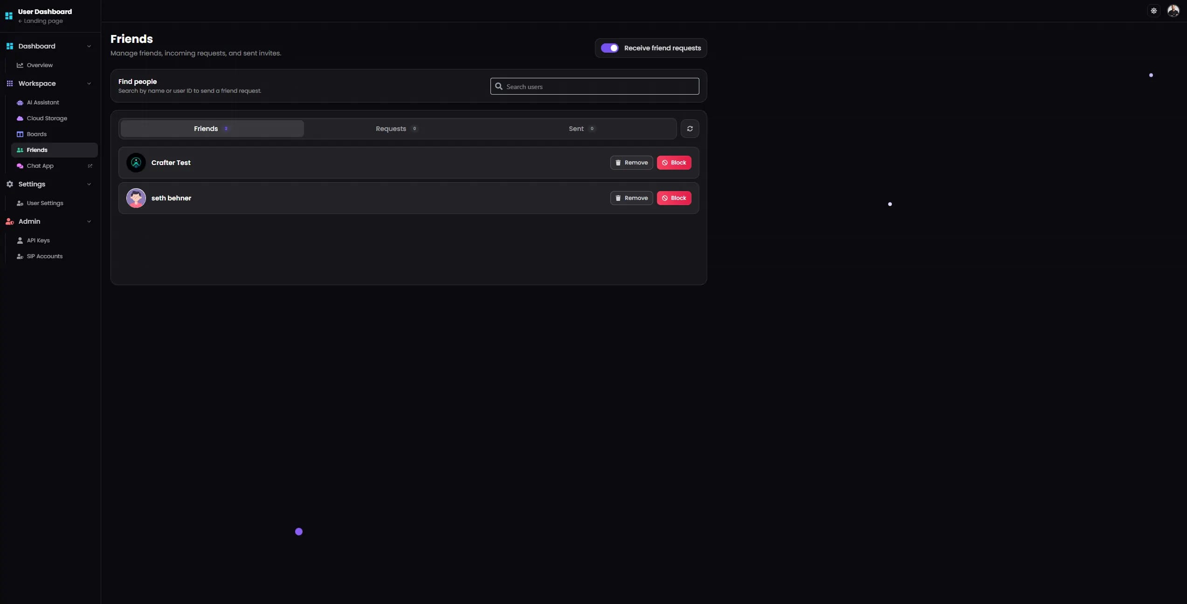This screenshot has width=1187, height=604.
Task: Collapse the Admin section chevron
Action: point(89,221)
